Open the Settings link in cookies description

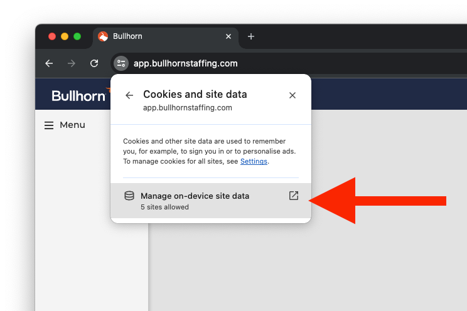(254, 161)
